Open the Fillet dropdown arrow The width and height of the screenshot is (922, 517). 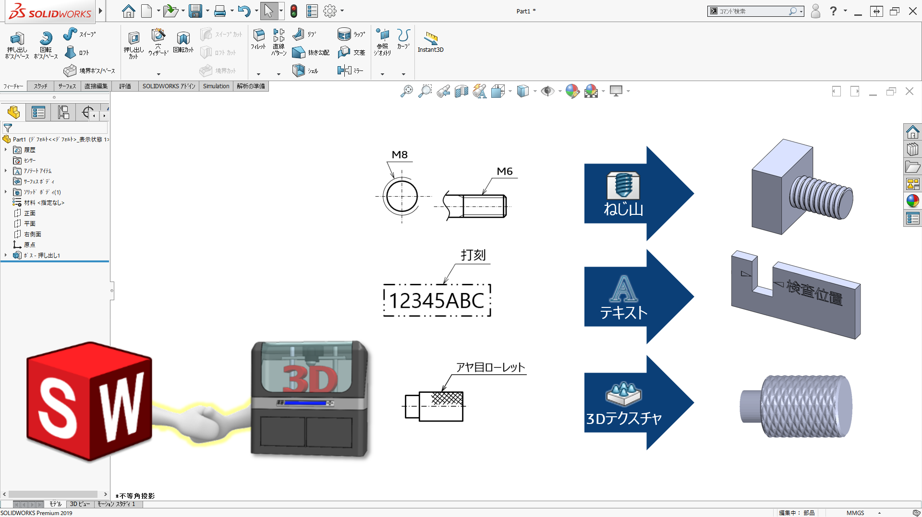[258, 74]
